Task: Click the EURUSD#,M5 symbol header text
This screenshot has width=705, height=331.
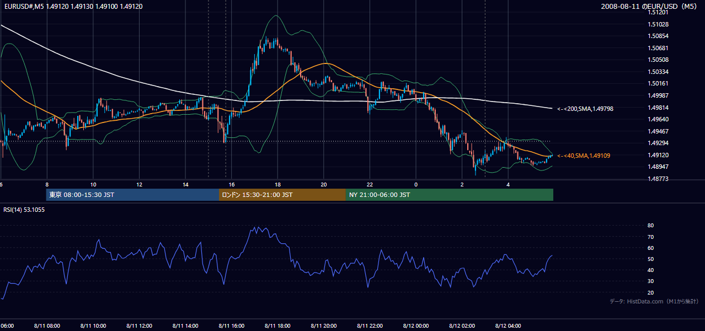Action: pyautogui.click(x=73, y=7)
